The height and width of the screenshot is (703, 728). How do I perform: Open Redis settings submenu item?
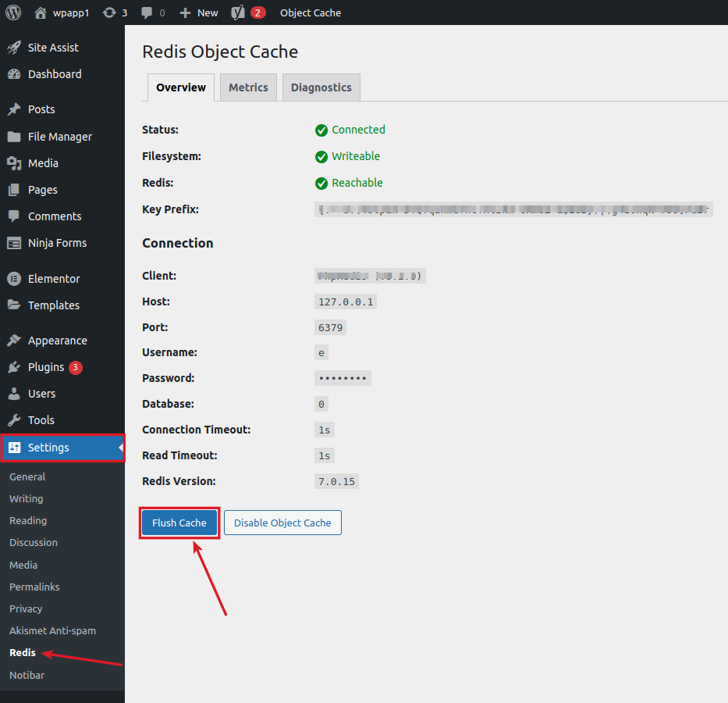23,652
